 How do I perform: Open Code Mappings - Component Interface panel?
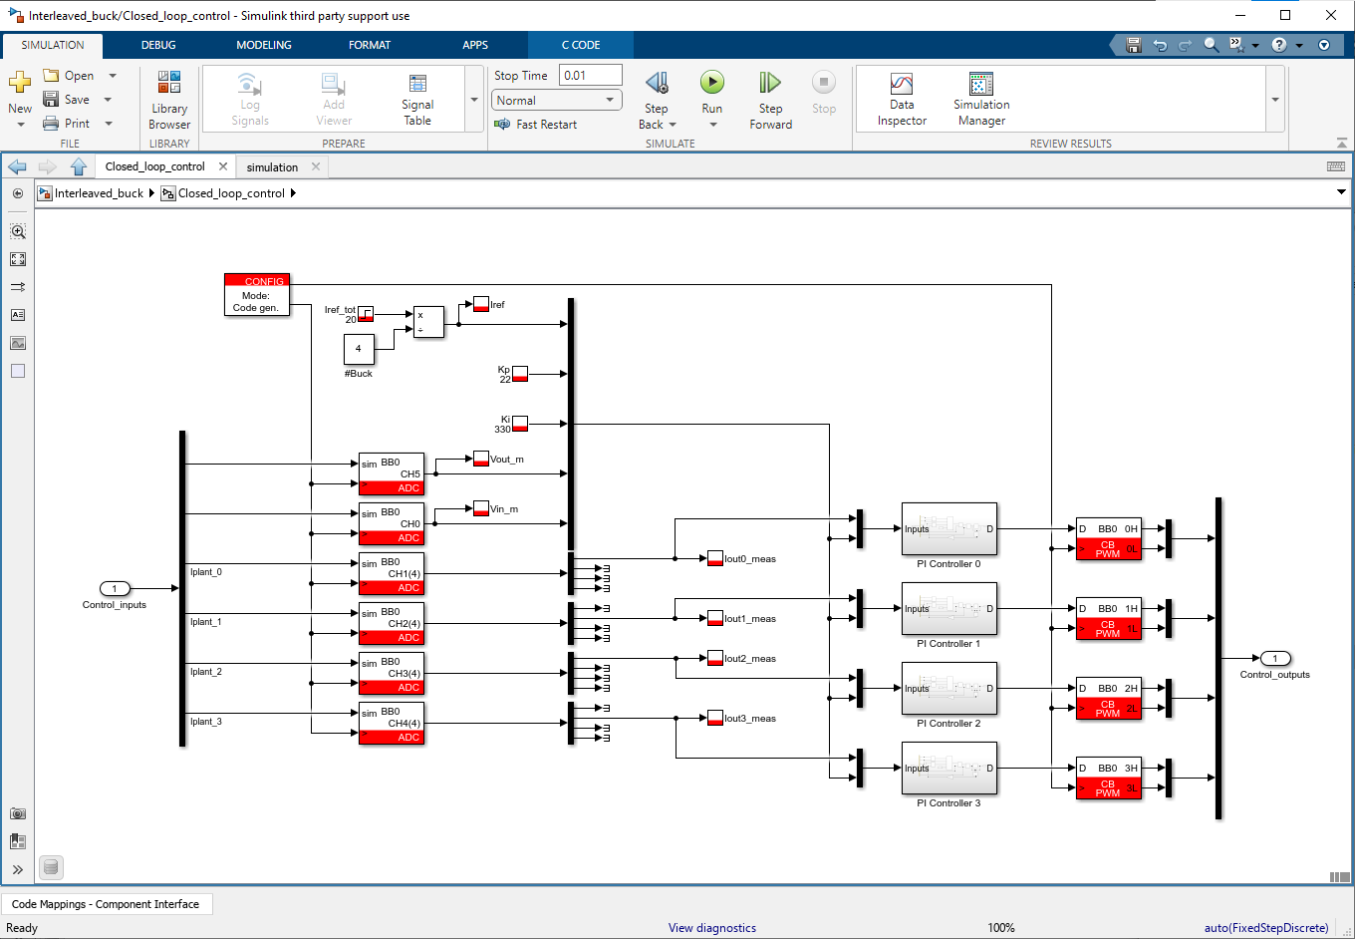pos(106,904)
